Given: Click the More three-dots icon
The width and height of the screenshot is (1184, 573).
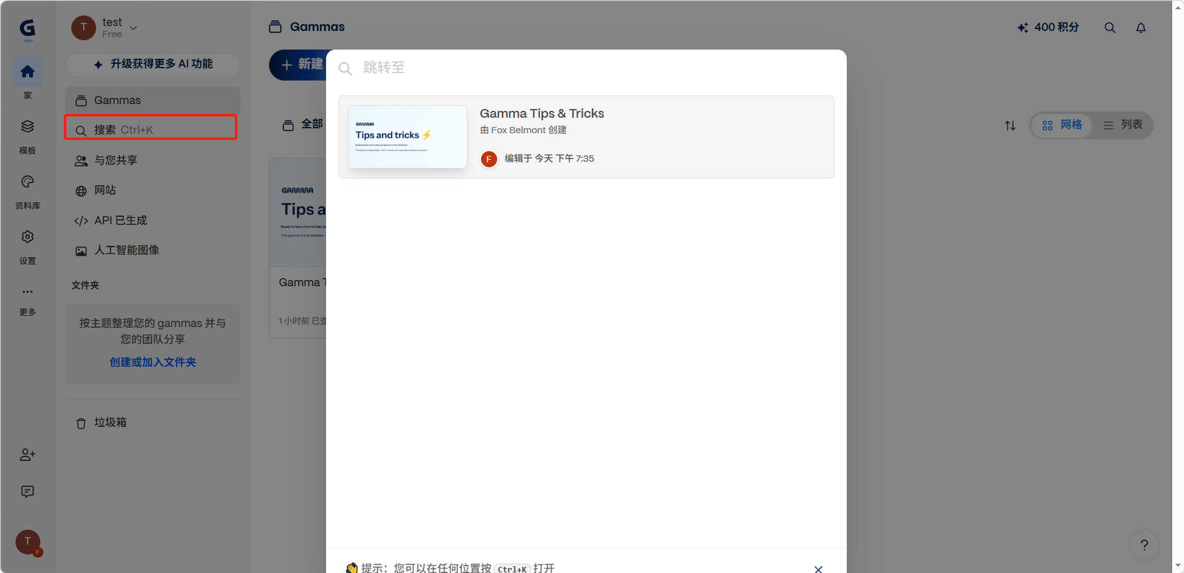Looking at the screenshot, I should click(x=27, y=292).
